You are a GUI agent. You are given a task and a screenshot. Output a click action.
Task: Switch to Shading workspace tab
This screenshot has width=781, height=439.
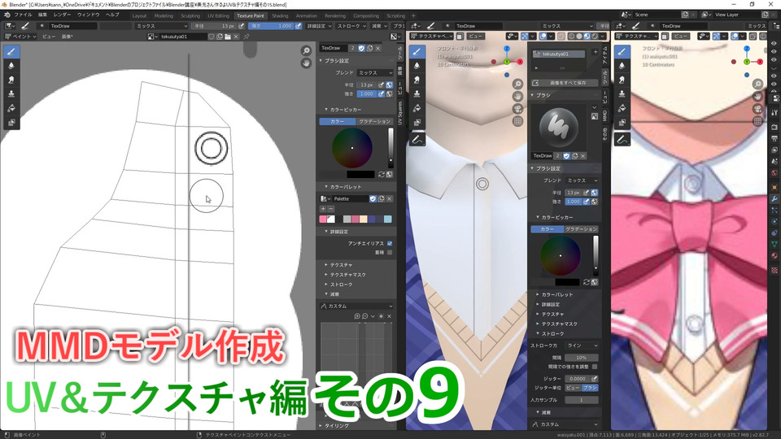click(x=280, y=16)
